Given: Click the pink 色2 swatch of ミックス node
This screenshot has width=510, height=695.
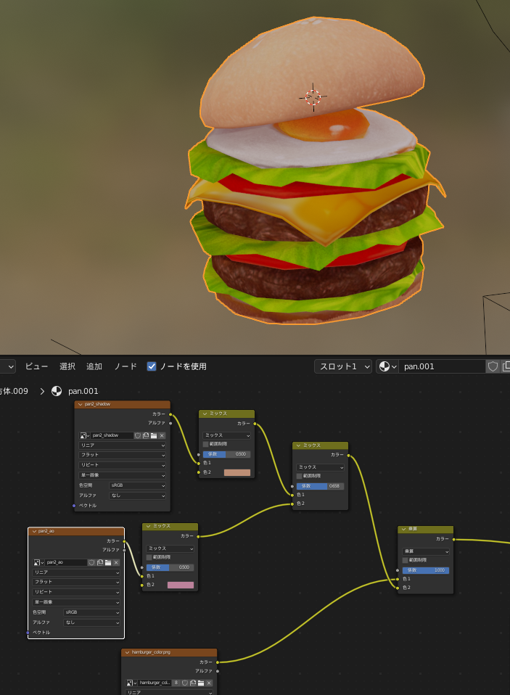Looking at the screenshot, I should point(181,585).
